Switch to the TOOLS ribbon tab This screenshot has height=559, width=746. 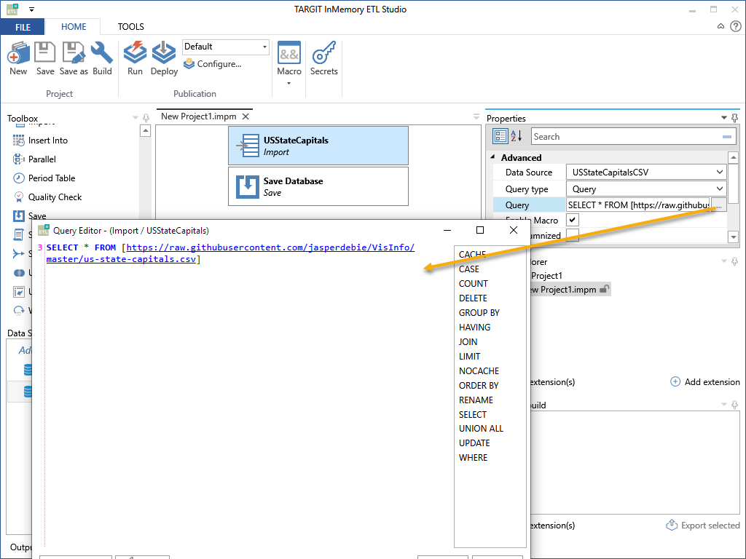point(131,27)
